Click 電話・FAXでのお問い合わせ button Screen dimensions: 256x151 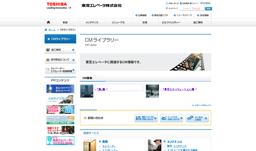pos(146,118)
